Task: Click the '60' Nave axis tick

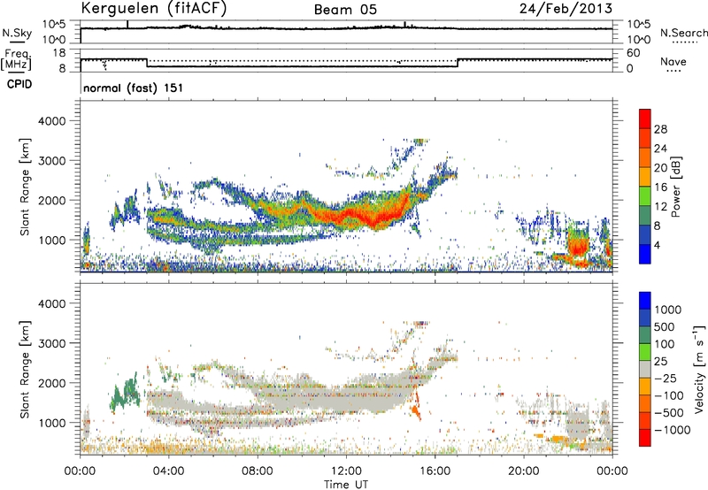Action: (x=634, y=53)
